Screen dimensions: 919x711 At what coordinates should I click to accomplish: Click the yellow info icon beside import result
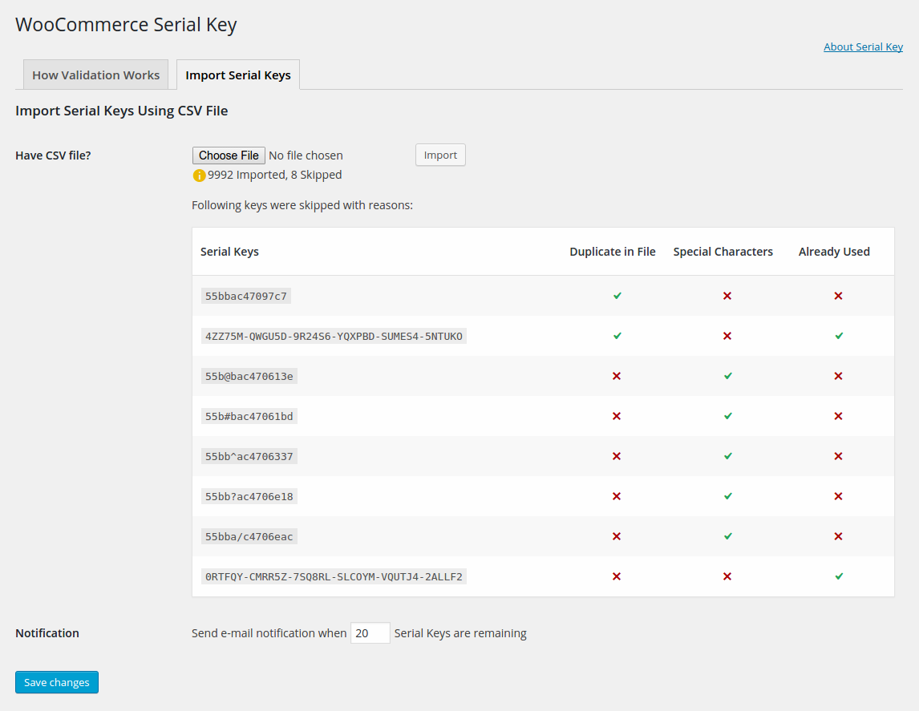click(x=199, y=176)
